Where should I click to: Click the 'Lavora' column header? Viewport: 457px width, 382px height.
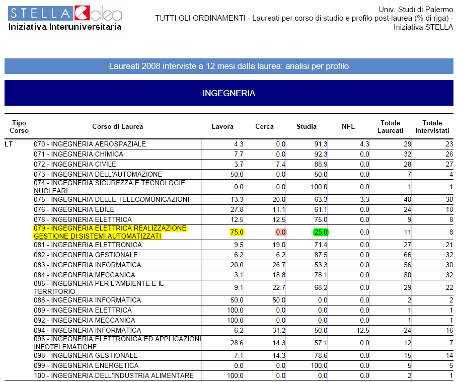point(222,126)
